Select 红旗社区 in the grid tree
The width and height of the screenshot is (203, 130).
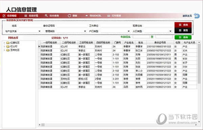15,43
